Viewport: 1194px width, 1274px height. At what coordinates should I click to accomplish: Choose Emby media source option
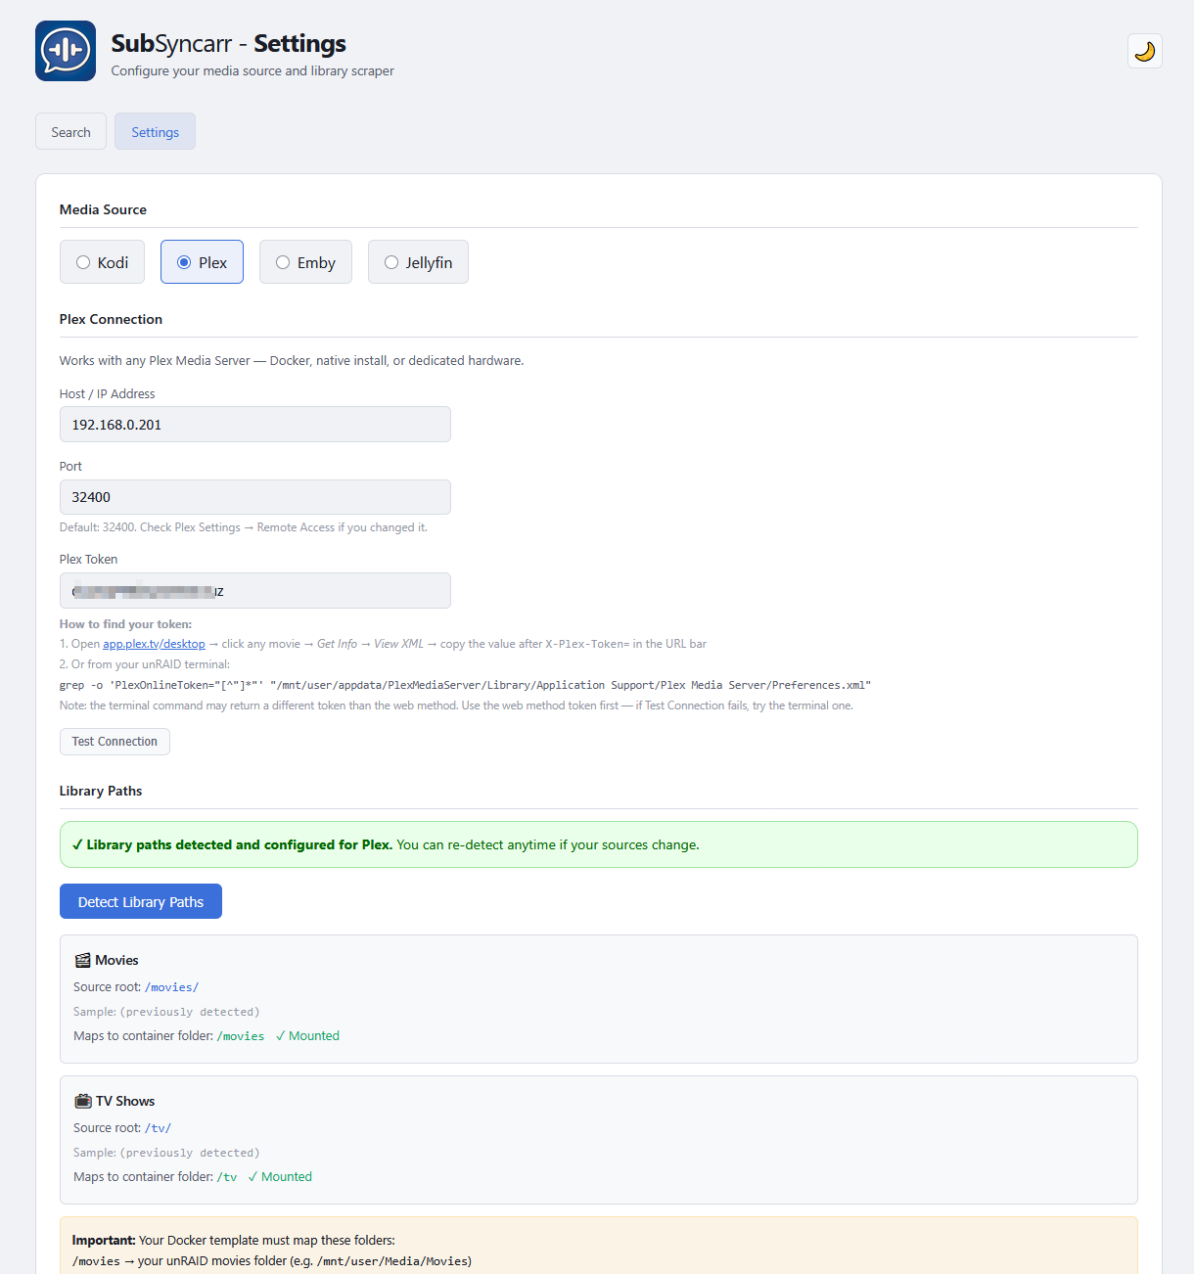tap(305, 262)
